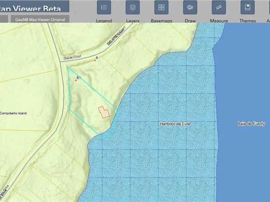Select the orange building footprint
The height and width of the screenshot is (202, 270).
tap(104, 112)
